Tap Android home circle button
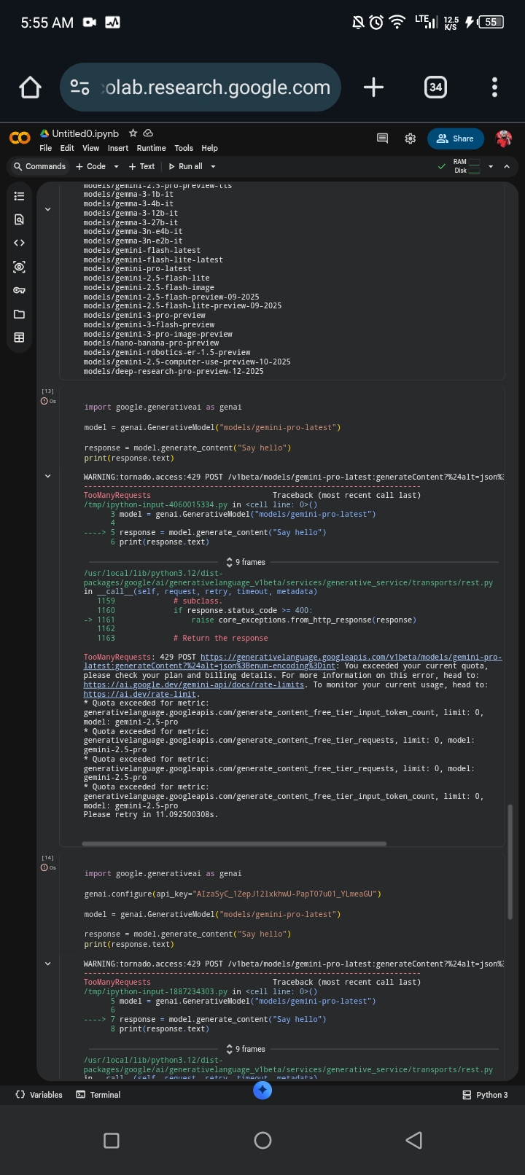Viewport: 525px width, 1175px height. pos(262,1141)
